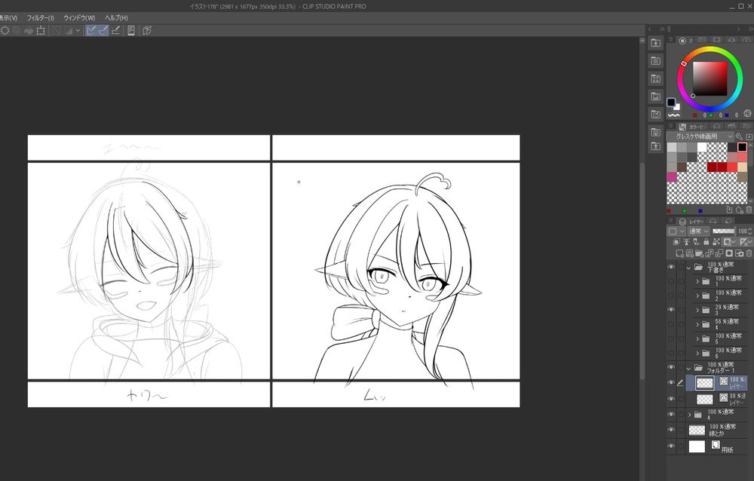
Task: Toggle the lock layer padlock icon
Action: click(x=706, y=242)
